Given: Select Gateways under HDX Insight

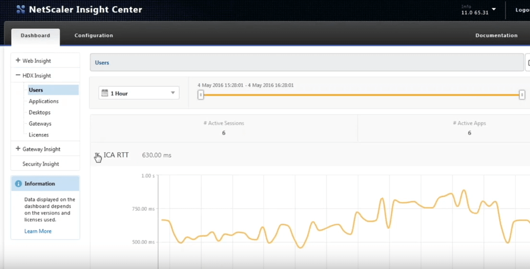Looking at the screenshot, I should (40, 123).
